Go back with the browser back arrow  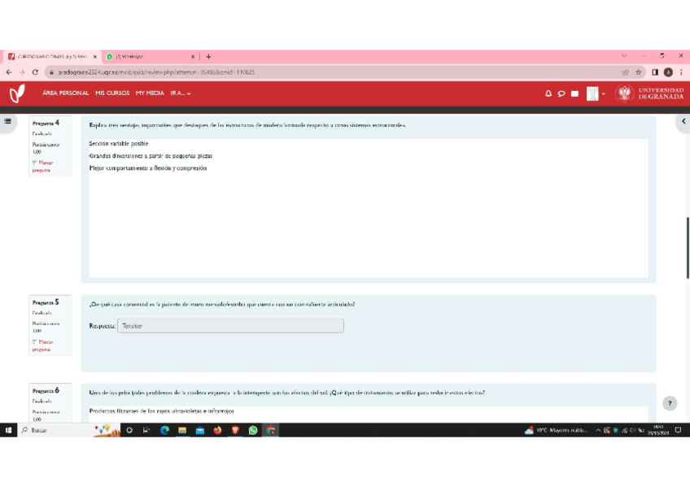(9, 72)
